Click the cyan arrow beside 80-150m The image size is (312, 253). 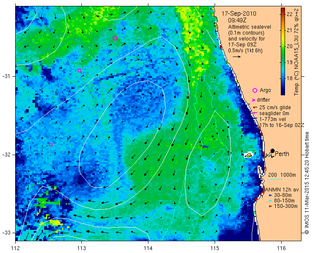click(270, 201)
